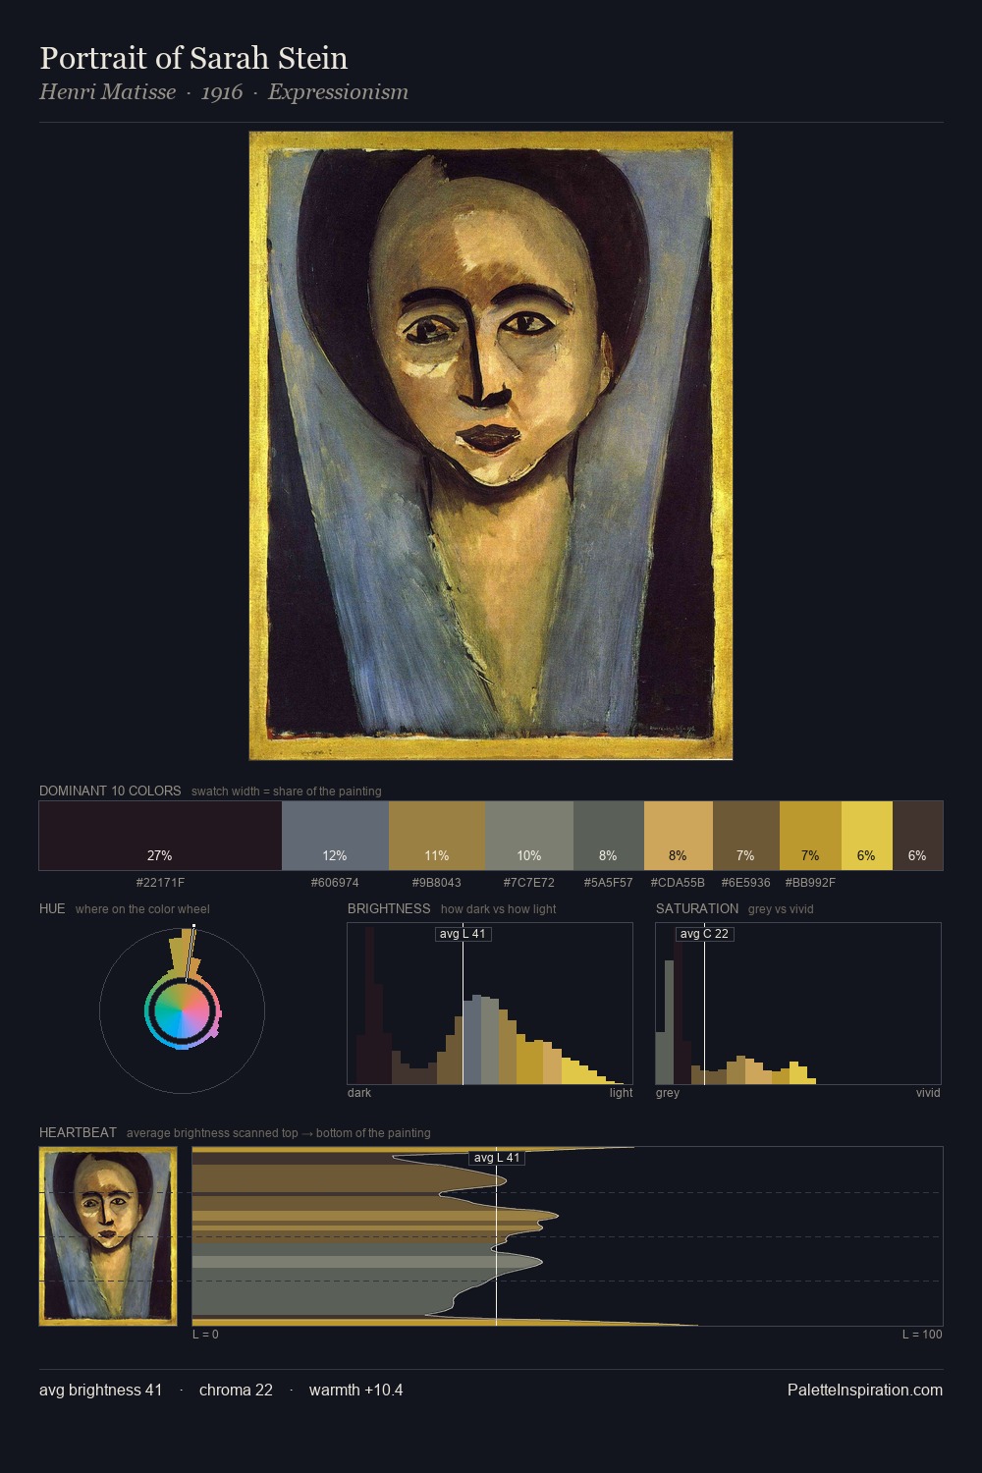982x1473 pixels.
Task: Click the 'avg L 41' marker in Heartbeat chart
Action: pos(497,1158)
